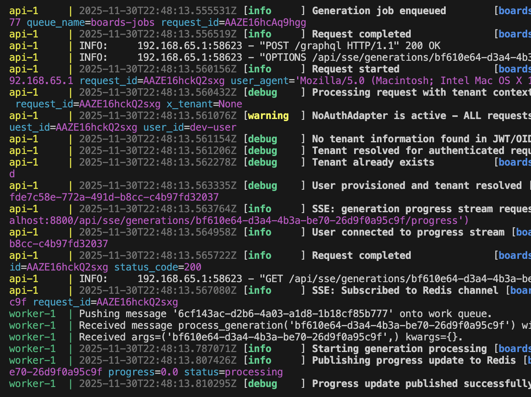
Task: Click the NoAuthAdapter warning tag
Action: [268, 116]
